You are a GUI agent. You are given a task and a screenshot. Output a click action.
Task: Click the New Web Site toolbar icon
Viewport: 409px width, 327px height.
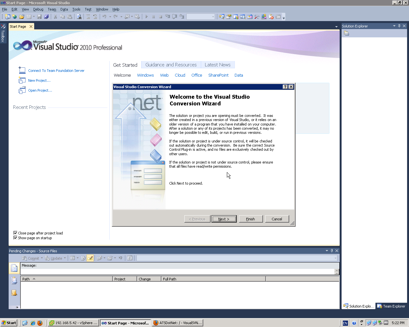(14, 17)
